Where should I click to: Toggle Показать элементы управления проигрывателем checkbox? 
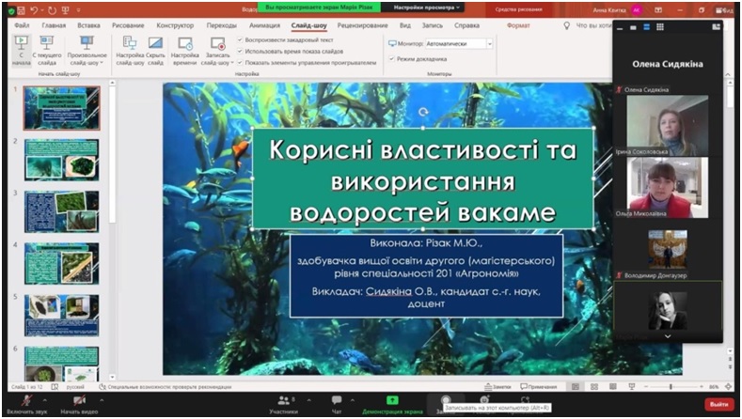point(240,62)
